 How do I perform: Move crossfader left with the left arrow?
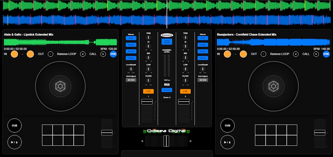coord(143,141)
